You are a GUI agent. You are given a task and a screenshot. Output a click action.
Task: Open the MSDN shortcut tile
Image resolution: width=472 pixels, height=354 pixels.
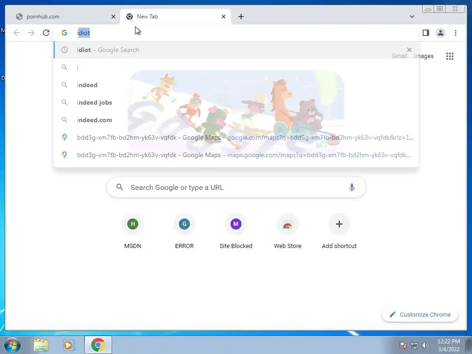coord(133,231)
